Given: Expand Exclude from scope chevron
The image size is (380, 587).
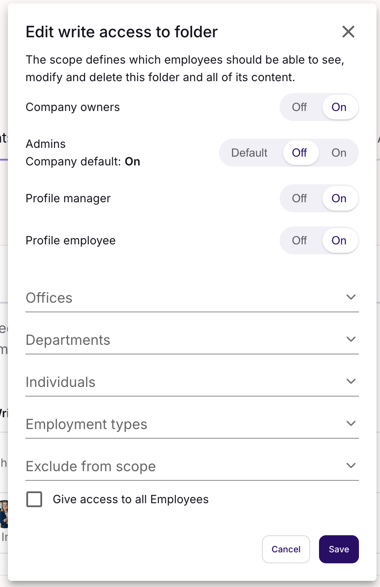Looking at the screenshot, I should click(x=351, y=465).
